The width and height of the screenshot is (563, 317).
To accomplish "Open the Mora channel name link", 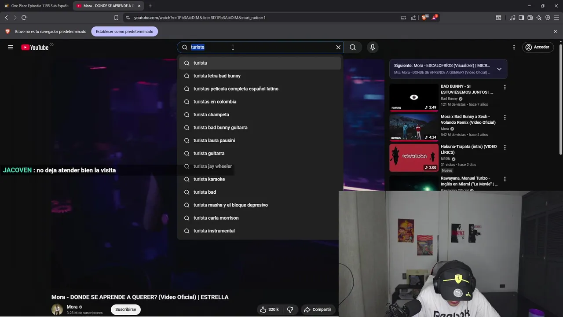I will (x=72, y=307).
